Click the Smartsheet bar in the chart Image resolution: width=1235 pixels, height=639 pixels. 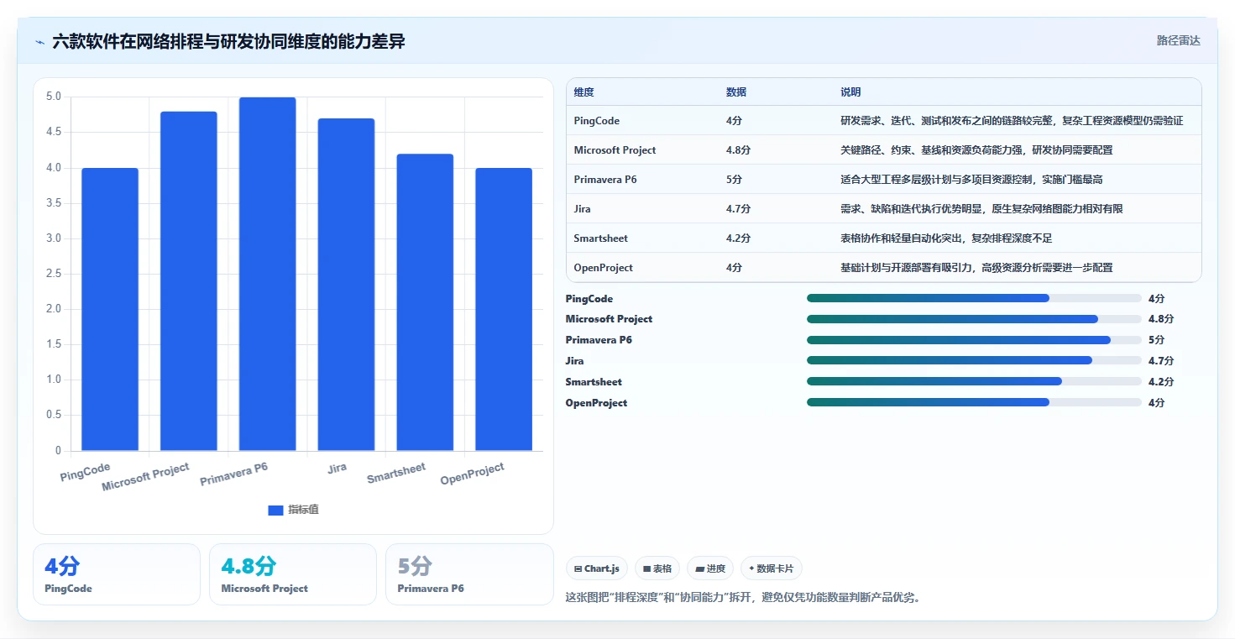pyautogui.click(x=425, y=302)
